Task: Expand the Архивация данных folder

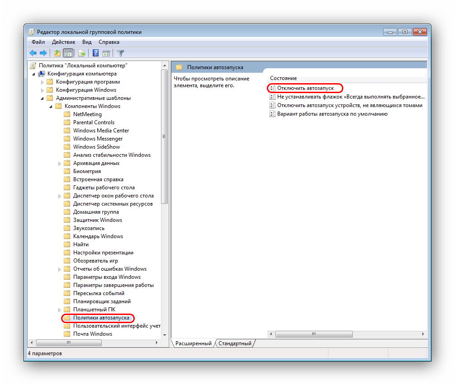Action: (59, 163)
